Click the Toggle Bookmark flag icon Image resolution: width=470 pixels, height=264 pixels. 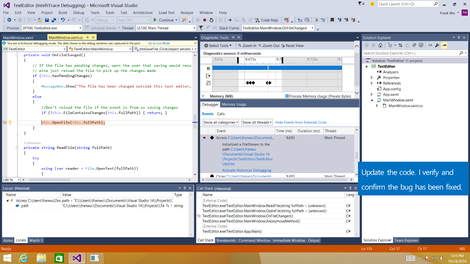tap(332, 20)
